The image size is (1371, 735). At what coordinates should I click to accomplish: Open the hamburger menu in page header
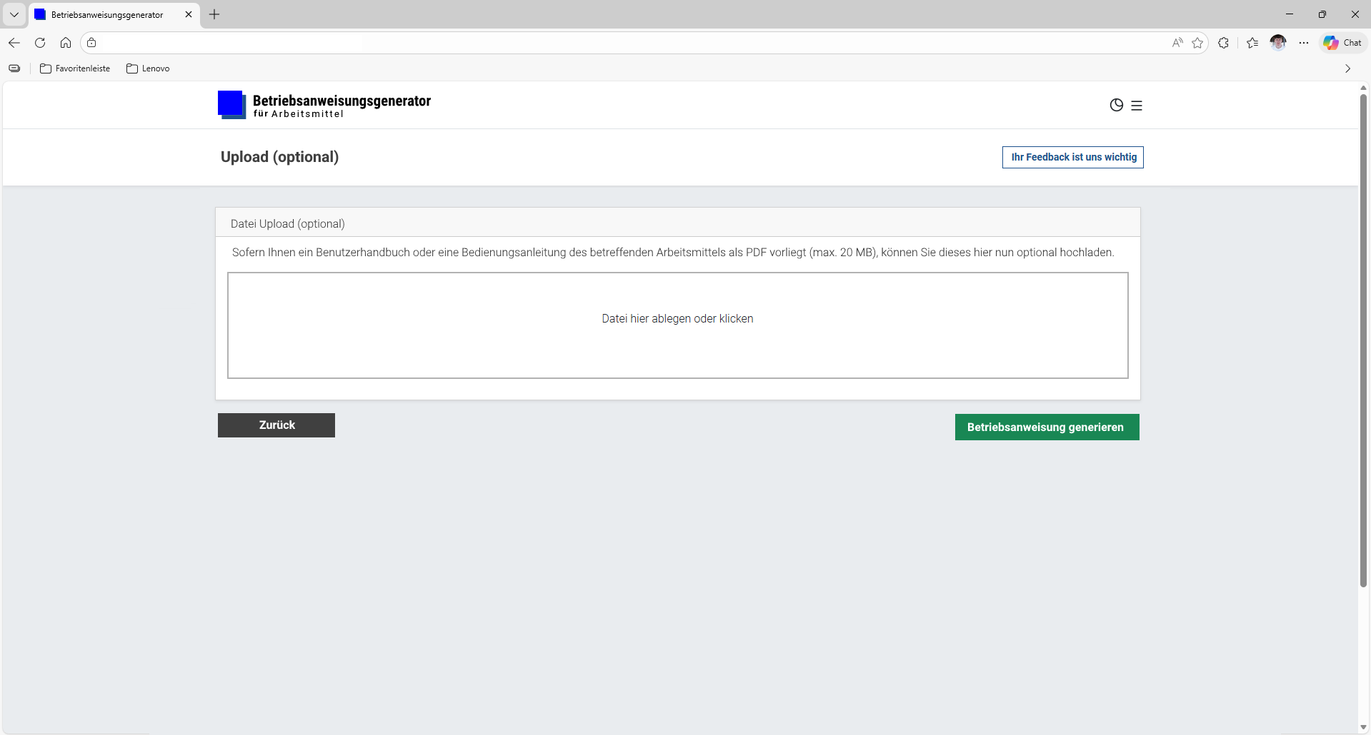(x=1137, y=106)
